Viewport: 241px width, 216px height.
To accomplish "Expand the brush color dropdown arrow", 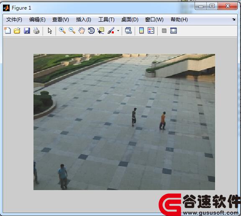I will click(x=118, y=30).
